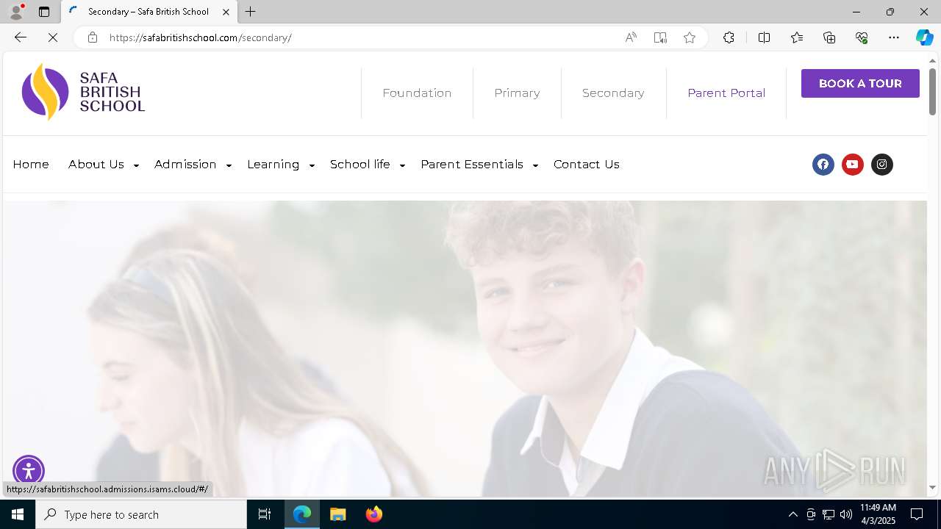Viewport: 941px width, 529px height.
Task: Open Browser essentials heart icon
Action: [x=862, y=37]
